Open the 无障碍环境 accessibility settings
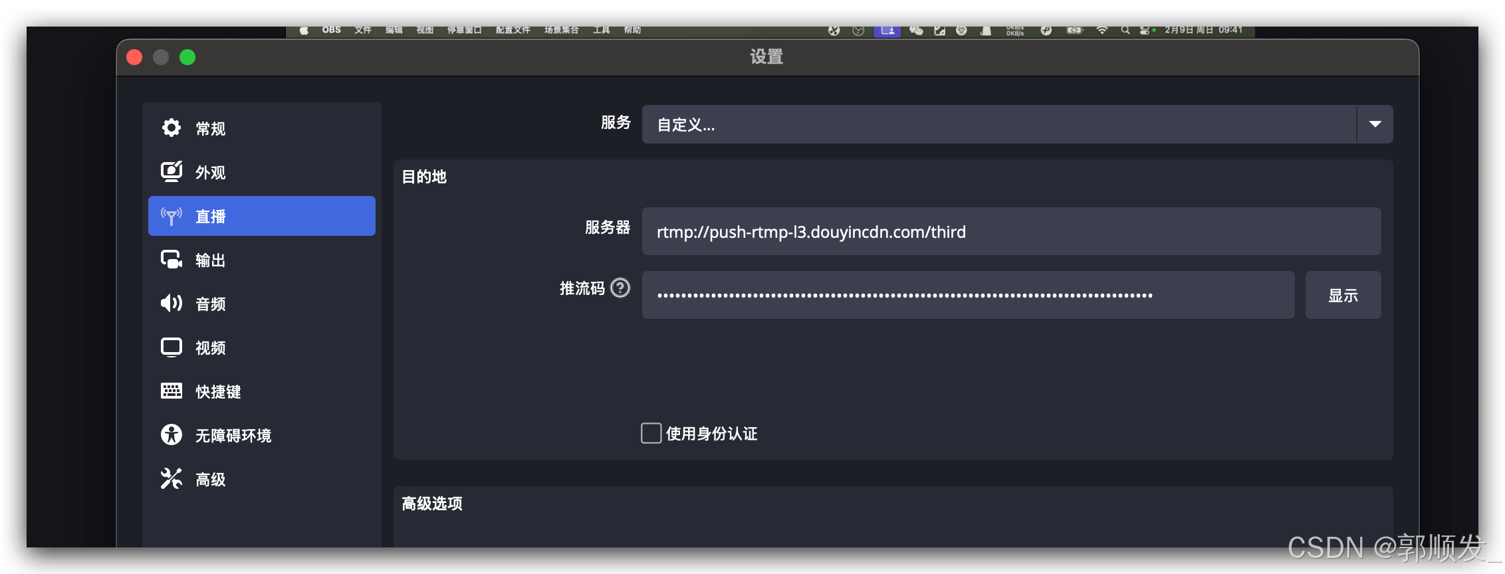Screen dimensions: 1505x574 [261, 435]
